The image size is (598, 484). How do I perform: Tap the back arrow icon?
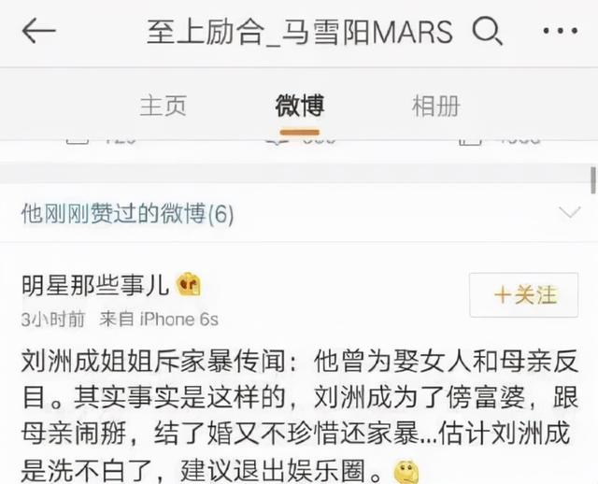point(39,30)
